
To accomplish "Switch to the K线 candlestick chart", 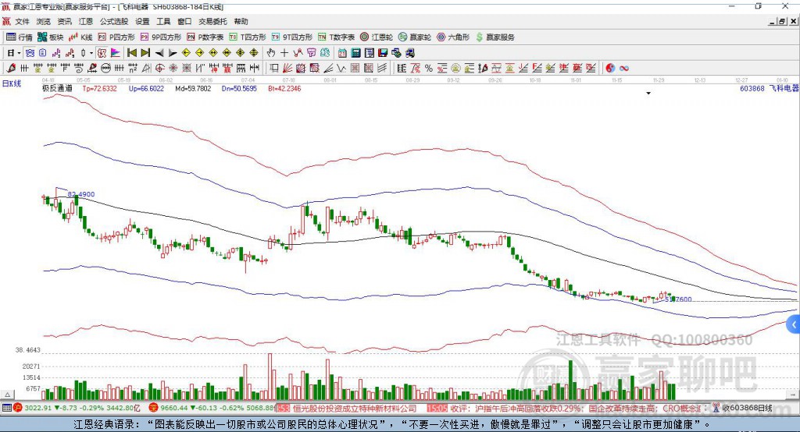I will (x=80, y=37).
